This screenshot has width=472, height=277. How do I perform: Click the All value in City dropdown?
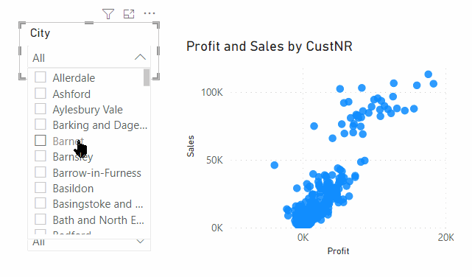[x=38, y=57]
